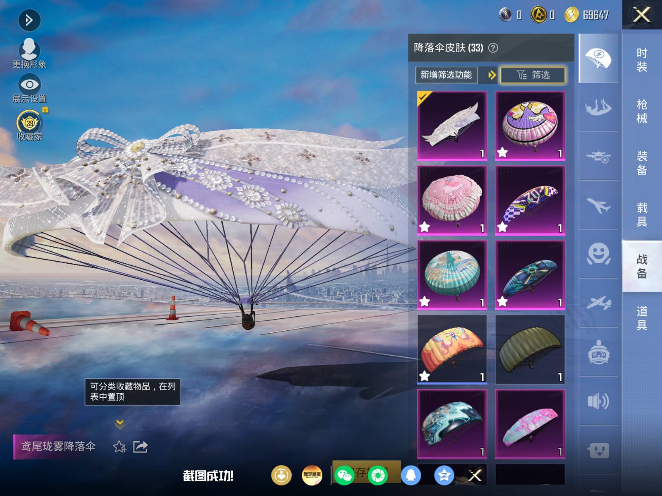Screen dimensions: 662x496
Task: Open the parachute skins category icon
Action: tap(598, 59)
